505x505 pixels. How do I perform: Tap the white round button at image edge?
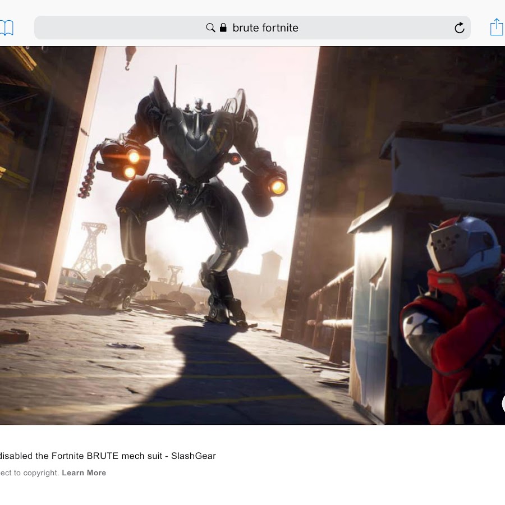pyautogui.click(x=503, y=403)
